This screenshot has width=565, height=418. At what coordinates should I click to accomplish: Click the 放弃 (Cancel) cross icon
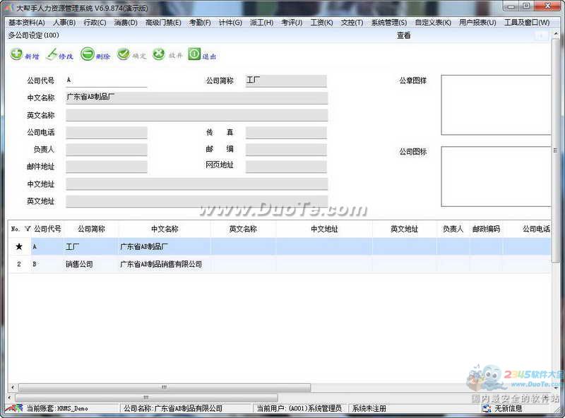coord(158,54)
